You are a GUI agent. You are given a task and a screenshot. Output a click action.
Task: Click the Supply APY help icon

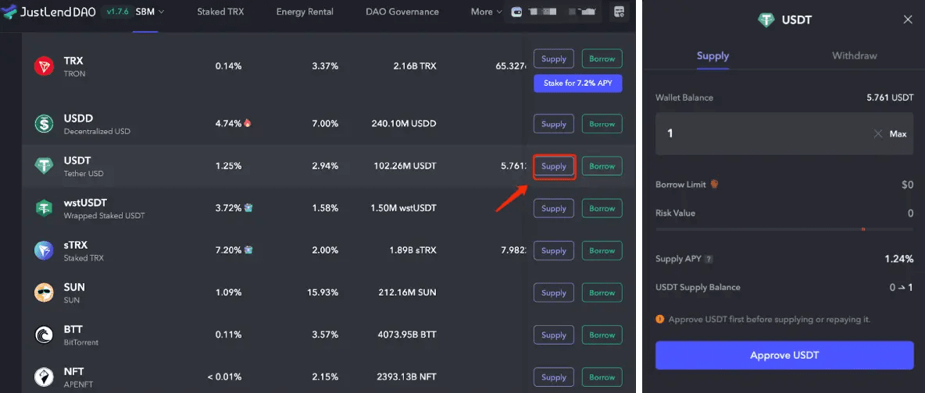coord(709,259)
